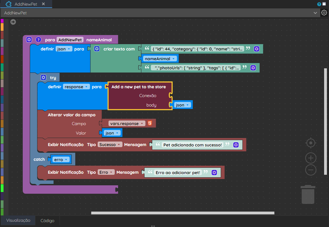Maximize the editor with the white square icon
This screenshot has width=329, height=227.
pyautogui.click(x=324, y=4)
